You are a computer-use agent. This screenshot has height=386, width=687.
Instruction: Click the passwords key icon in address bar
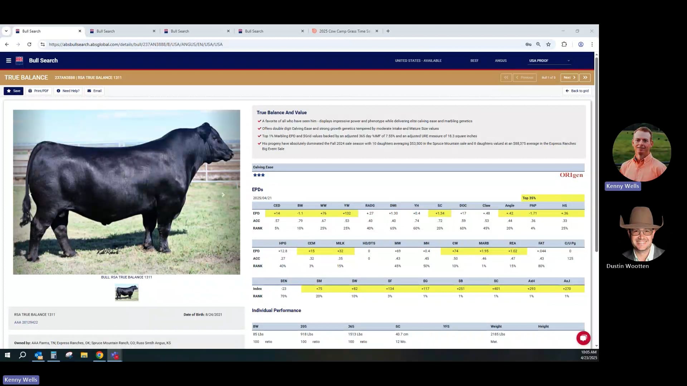coord(528,44)
